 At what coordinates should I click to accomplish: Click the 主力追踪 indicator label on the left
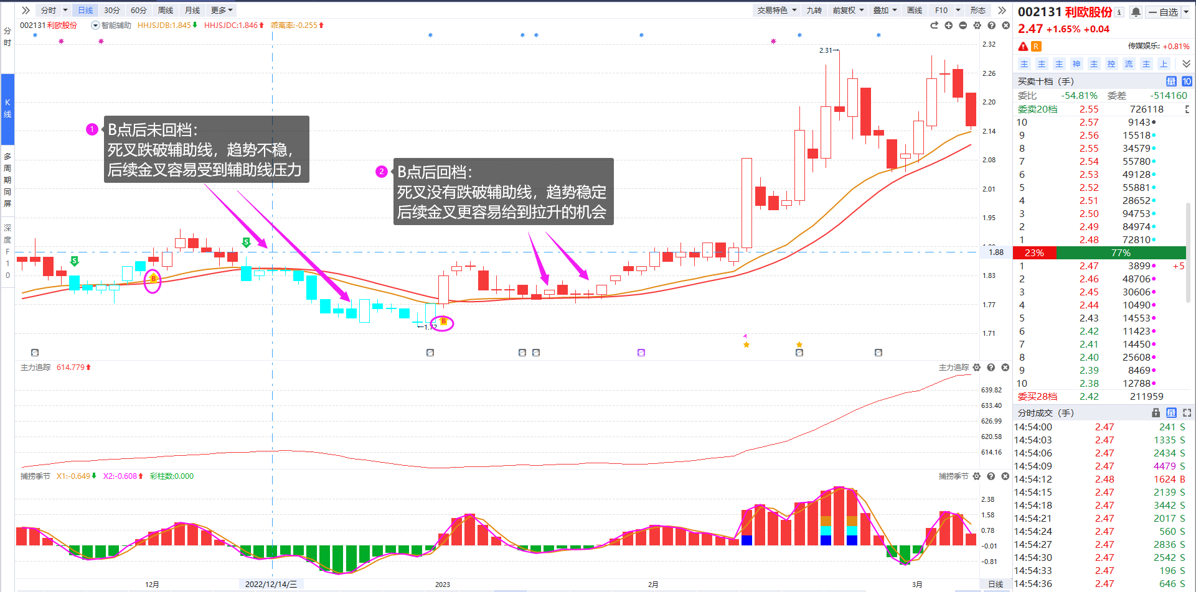coord(35,368)
